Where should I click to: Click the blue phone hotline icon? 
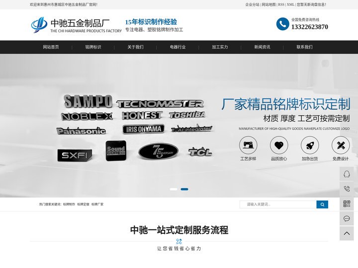282,24
